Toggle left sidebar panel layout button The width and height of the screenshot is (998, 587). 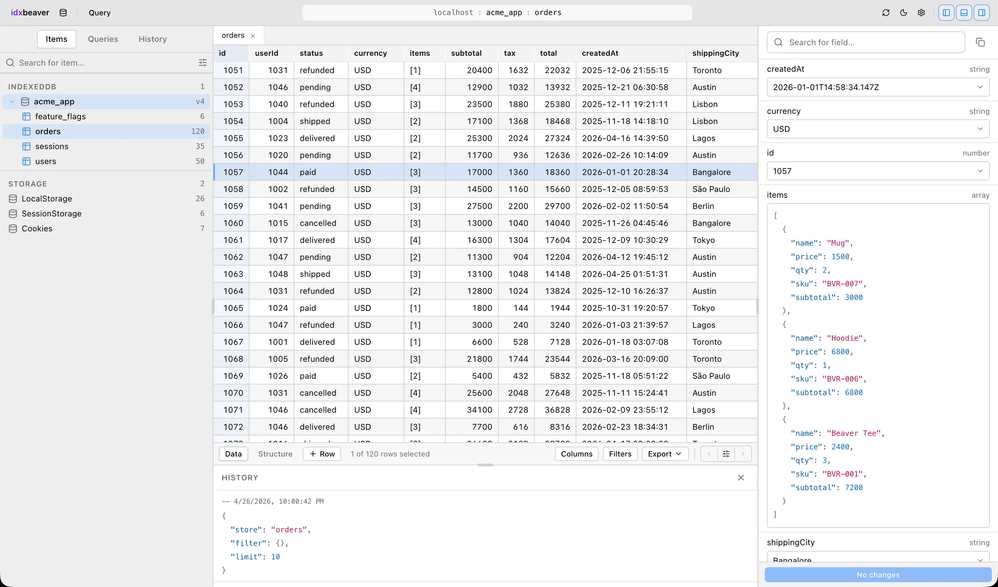point(946,13)
